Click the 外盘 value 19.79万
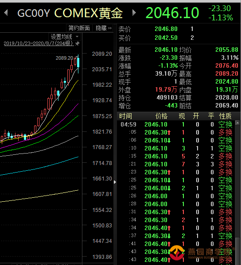This screenshot has width=241, height=265. (x=166, y=89)
